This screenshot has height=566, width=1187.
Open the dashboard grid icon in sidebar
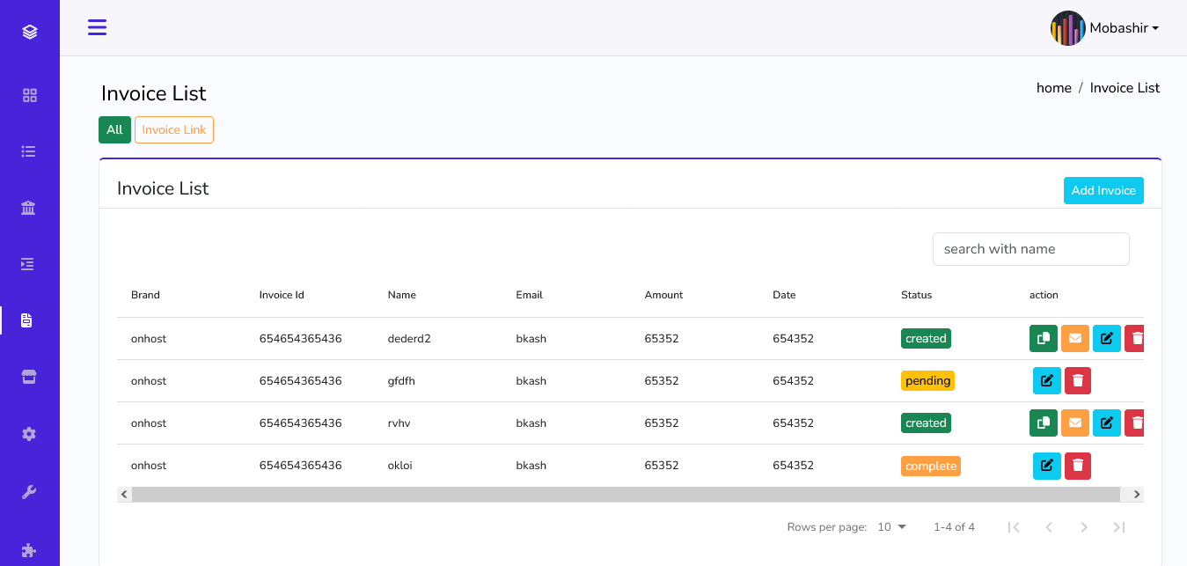coord(29,94)
